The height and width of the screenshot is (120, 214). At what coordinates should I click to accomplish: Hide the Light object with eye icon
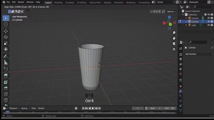click(209, 25)
